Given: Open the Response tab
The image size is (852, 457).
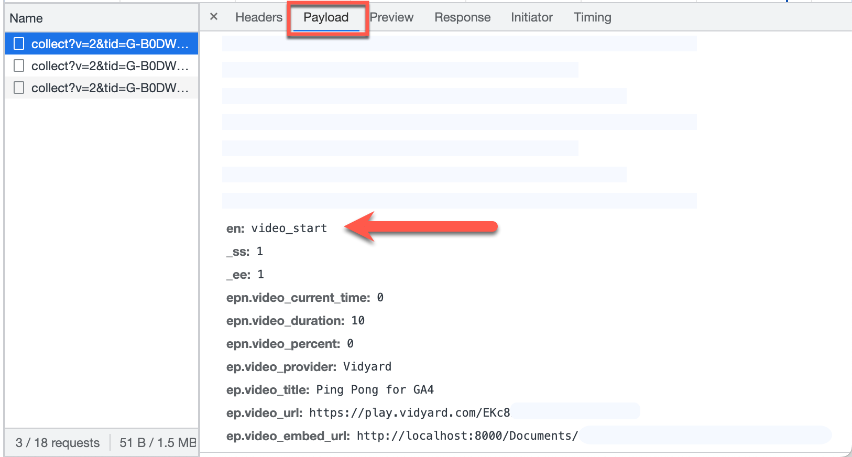Looking at the screenshot, I should point(463,17).
